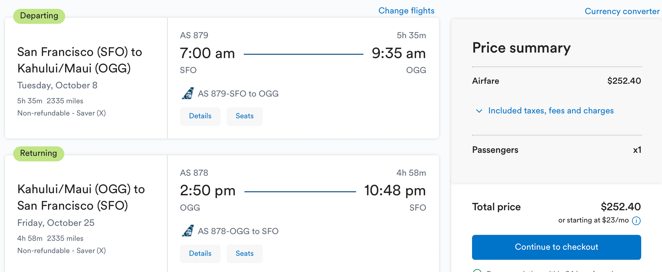Screen dimensions: 662x272
Task: Click AS 878-OGG to SFO text
Action: click(238, 231)
